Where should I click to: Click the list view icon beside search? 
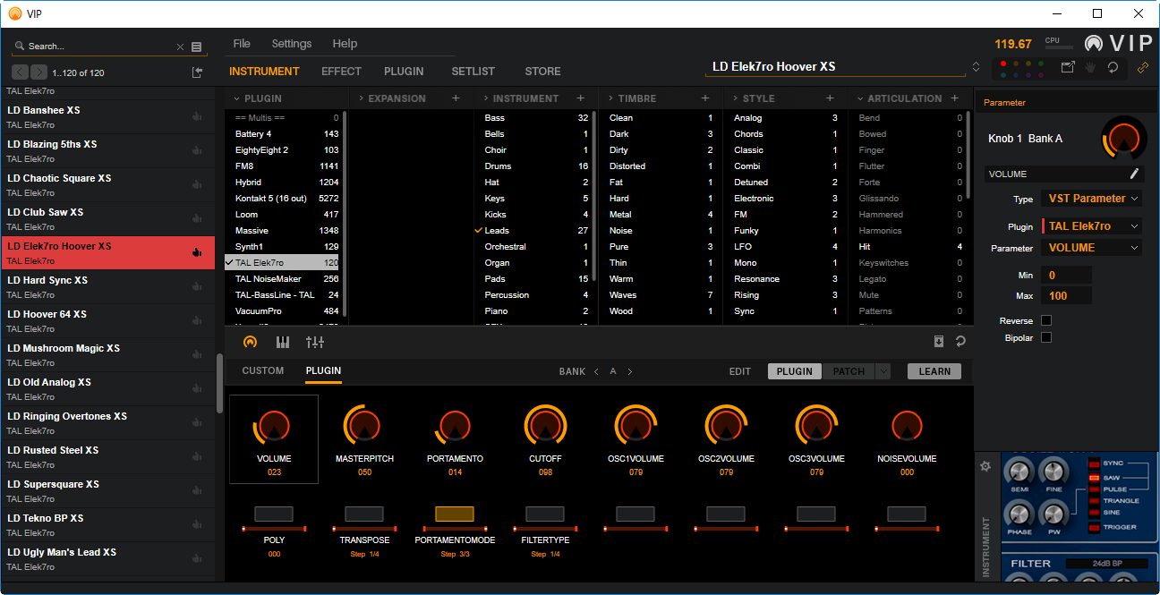pyautogui.click(x=197, y=47)
